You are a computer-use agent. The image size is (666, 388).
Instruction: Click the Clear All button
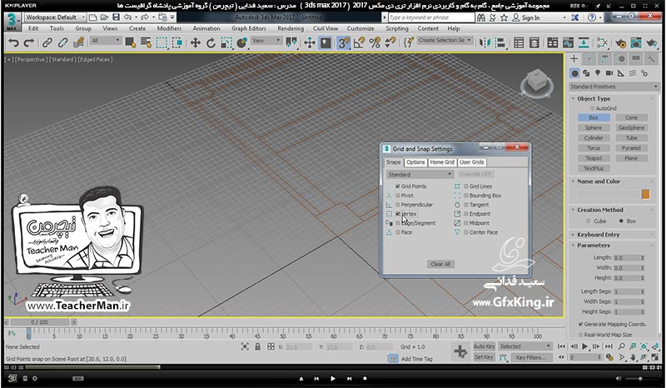coord(440,264)
